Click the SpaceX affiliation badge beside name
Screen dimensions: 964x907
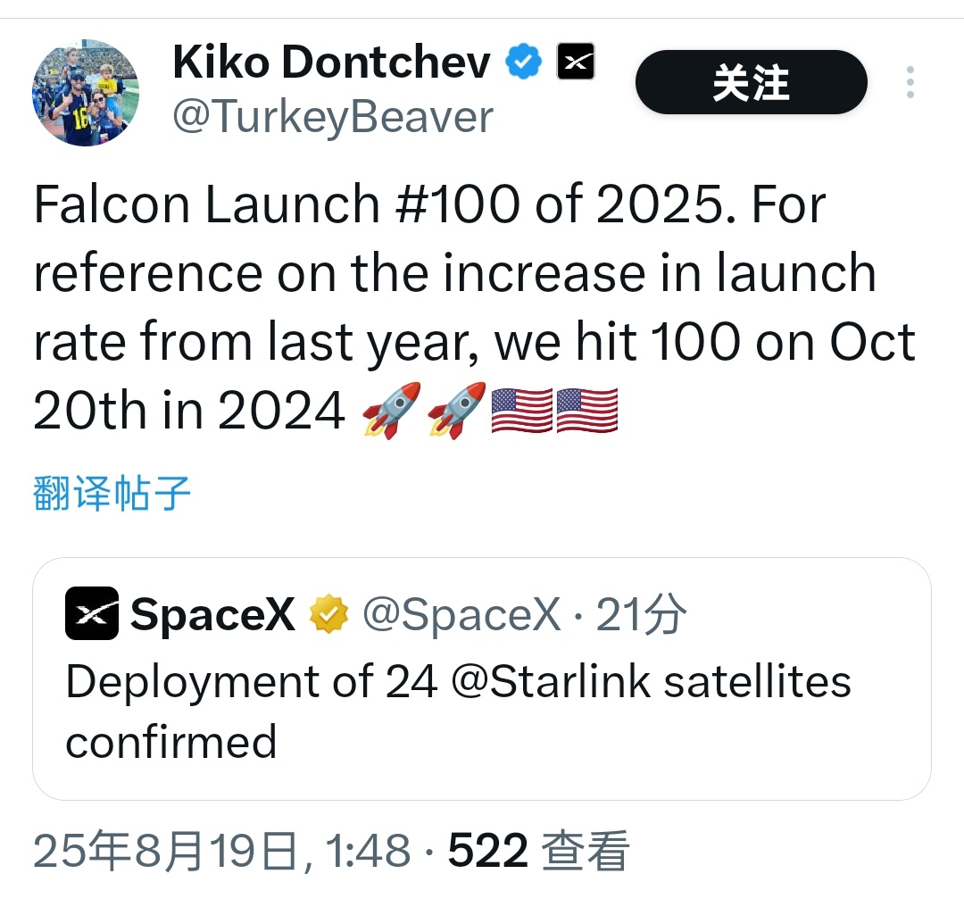point(576,62)
